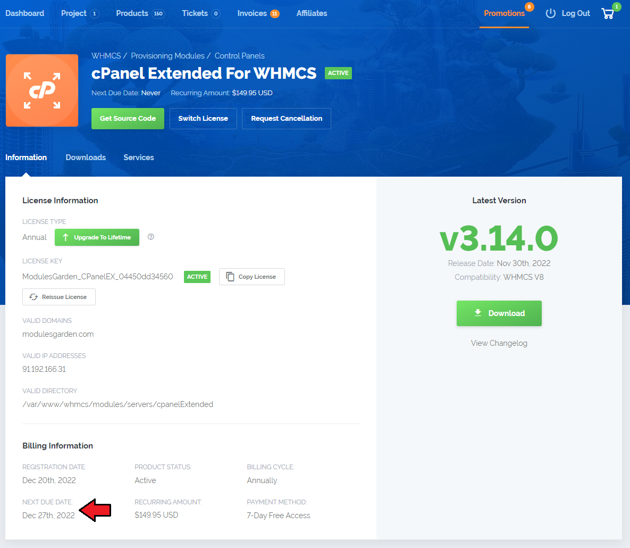Screen dimensions: 630x548
Task: Click the Switch License button
Action: point(203,119)
